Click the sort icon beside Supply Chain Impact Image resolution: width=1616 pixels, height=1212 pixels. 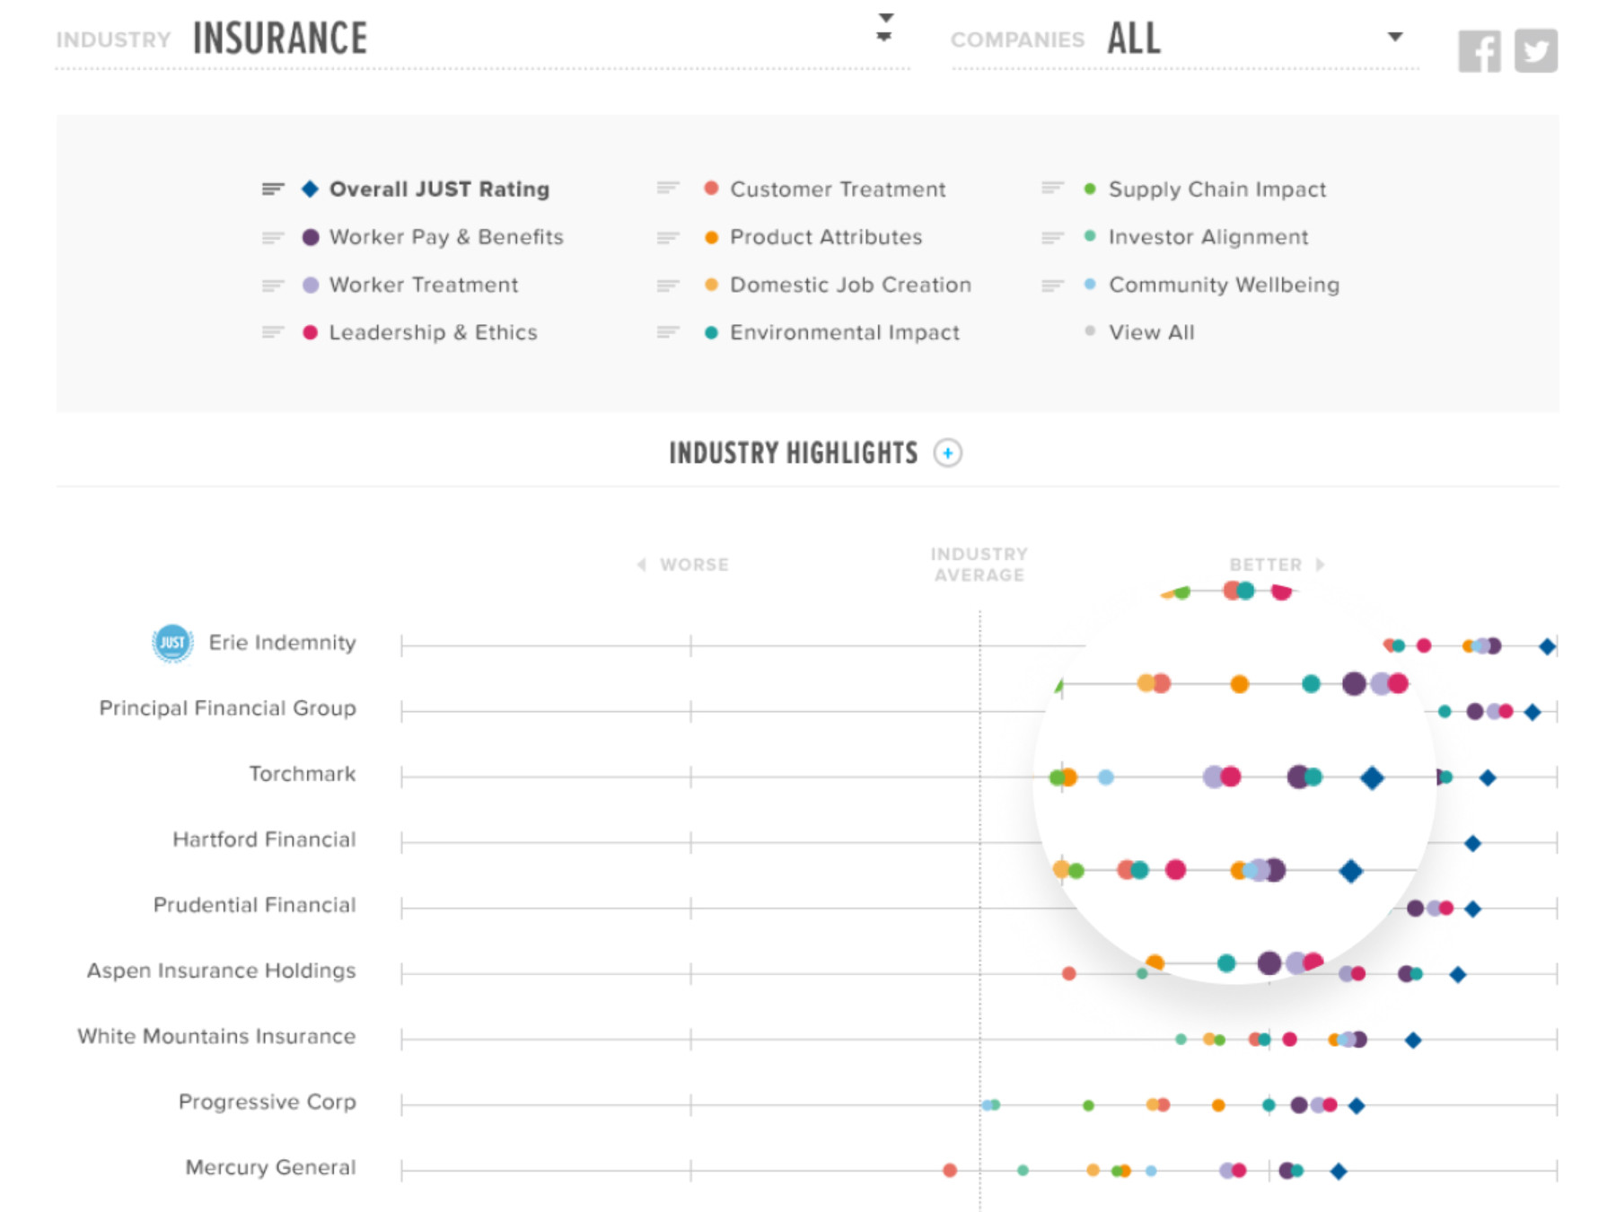point(1052,189)
